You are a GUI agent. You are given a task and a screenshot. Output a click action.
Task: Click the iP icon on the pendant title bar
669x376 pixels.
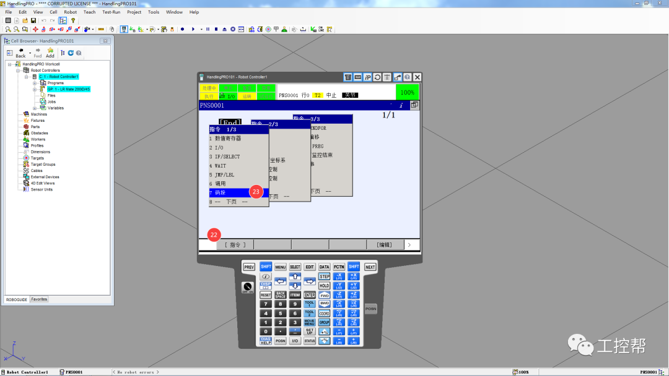point(367,77)
